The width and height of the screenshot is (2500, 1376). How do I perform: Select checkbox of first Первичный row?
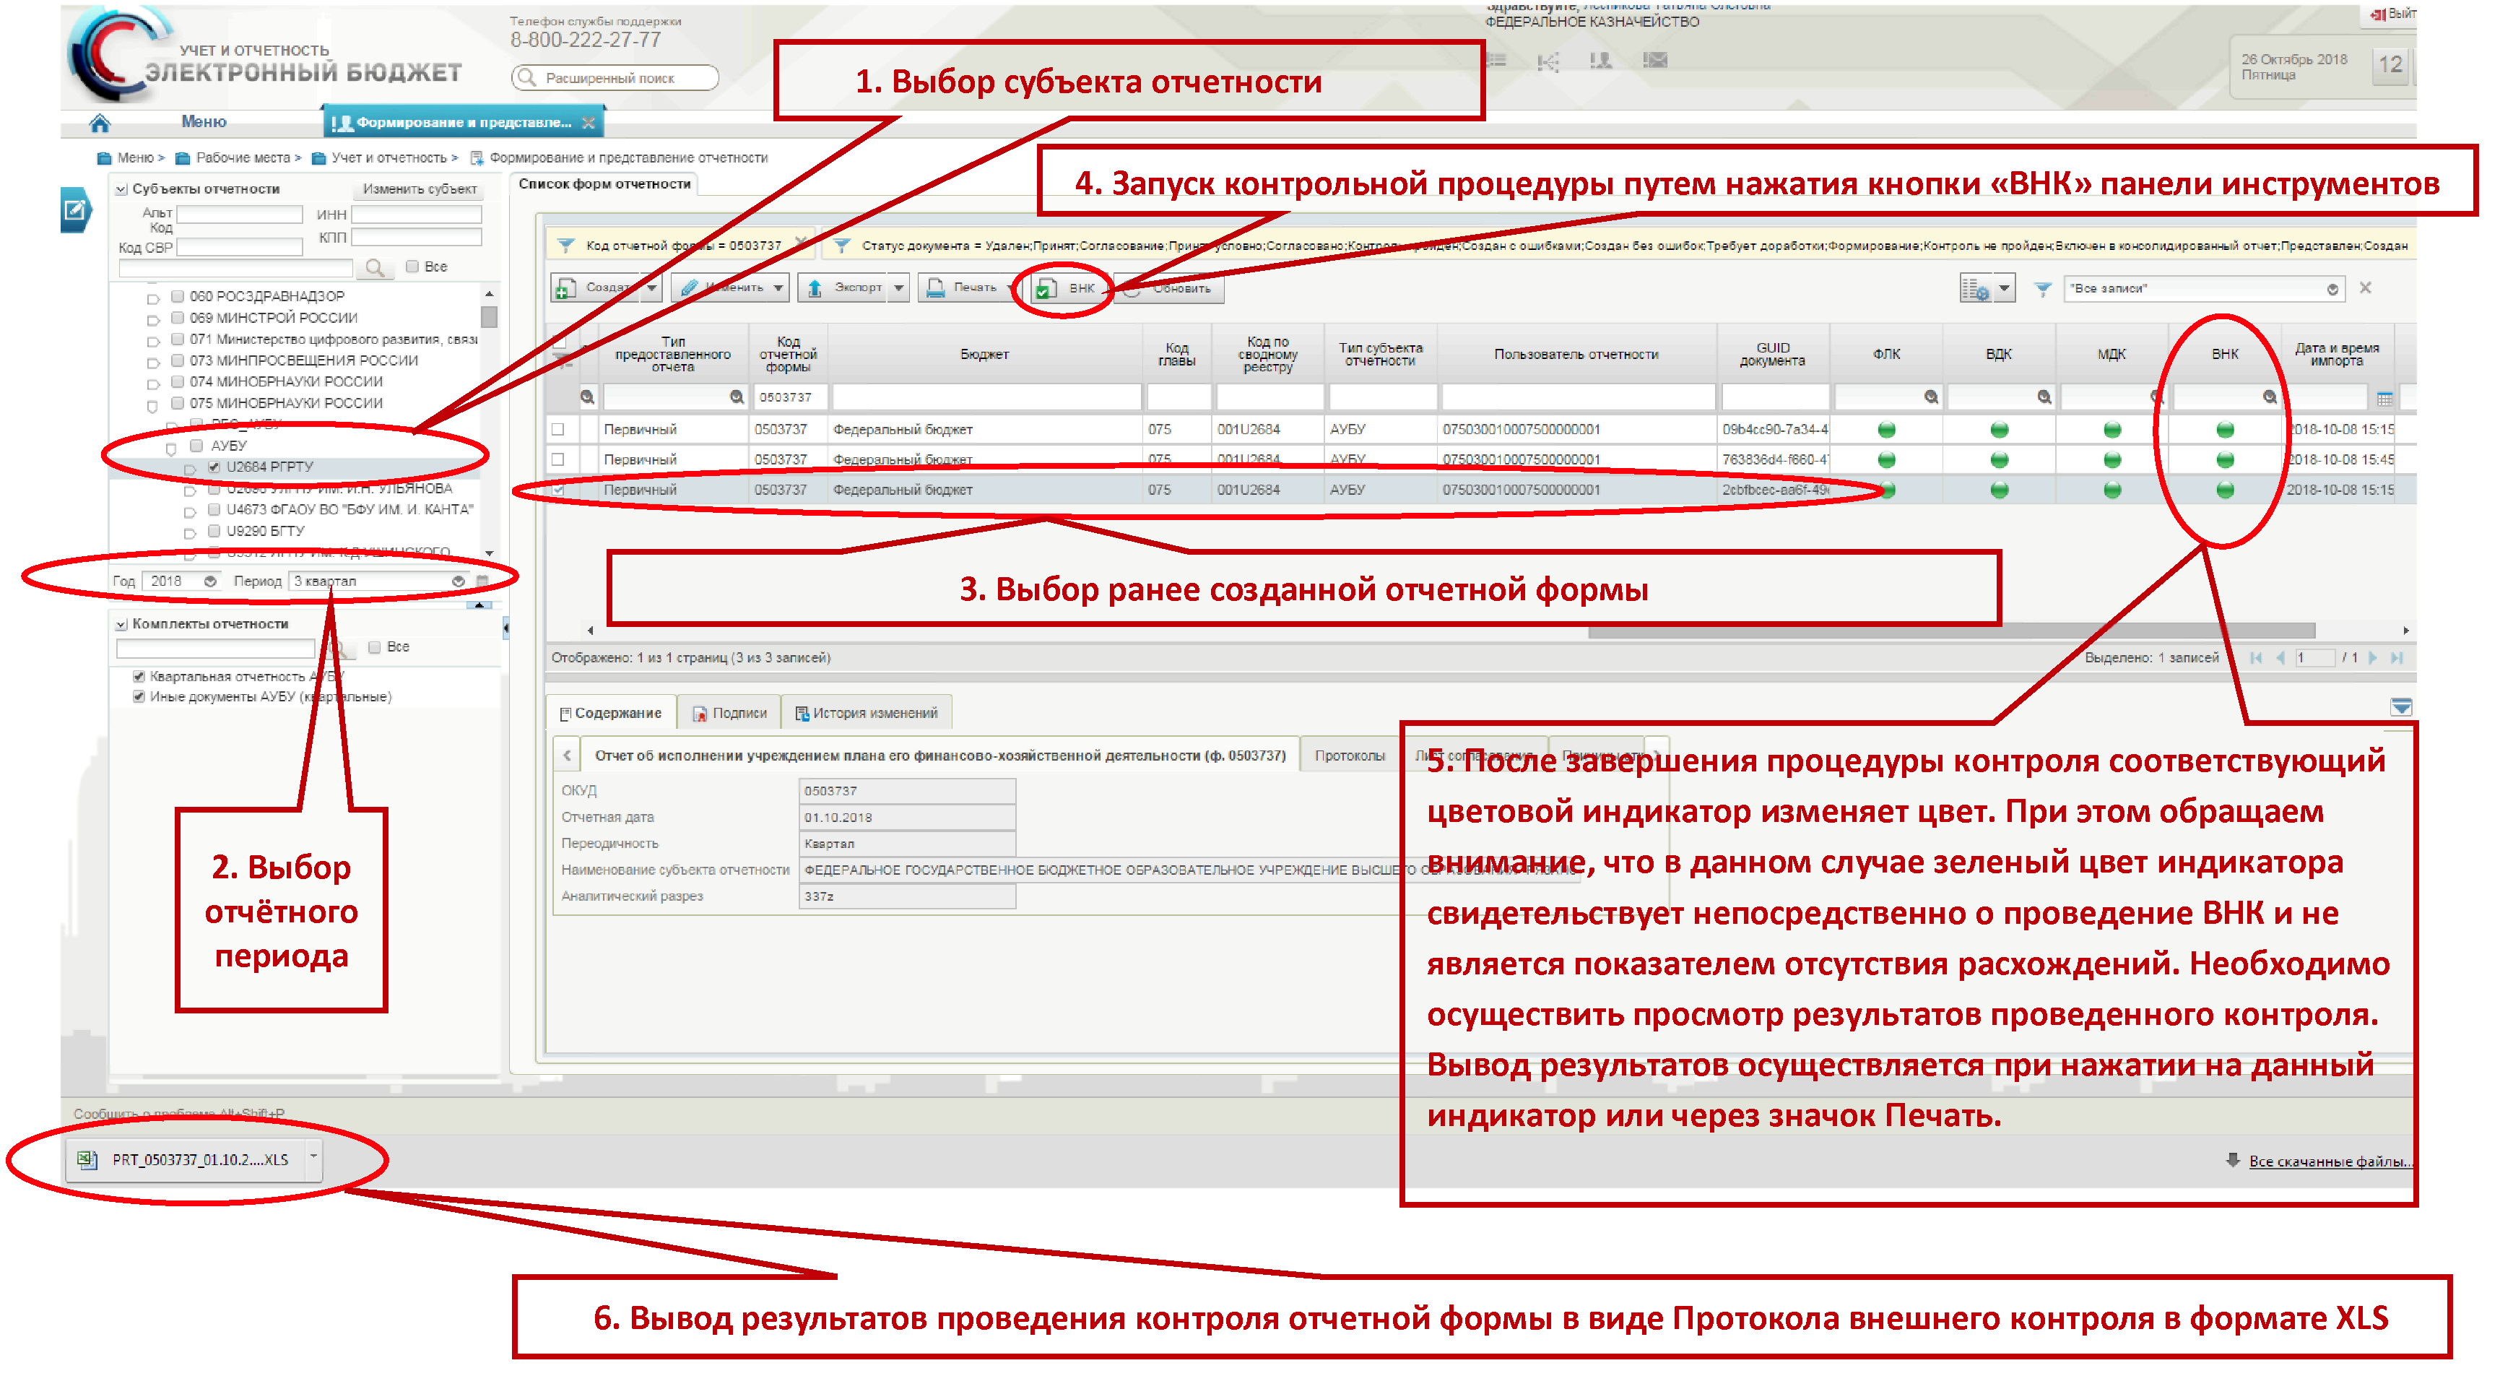click(x=558, y=430)
